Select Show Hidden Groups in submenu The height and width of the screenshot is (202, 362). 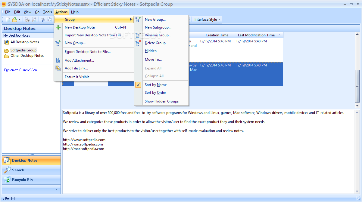[x=161, y=101]
